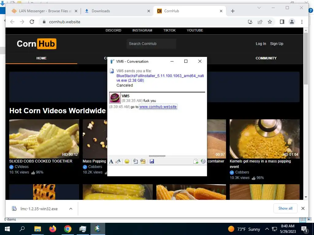The image size is (314, 235).
Task: Close the Downloads tab
Action: [149, 11]
